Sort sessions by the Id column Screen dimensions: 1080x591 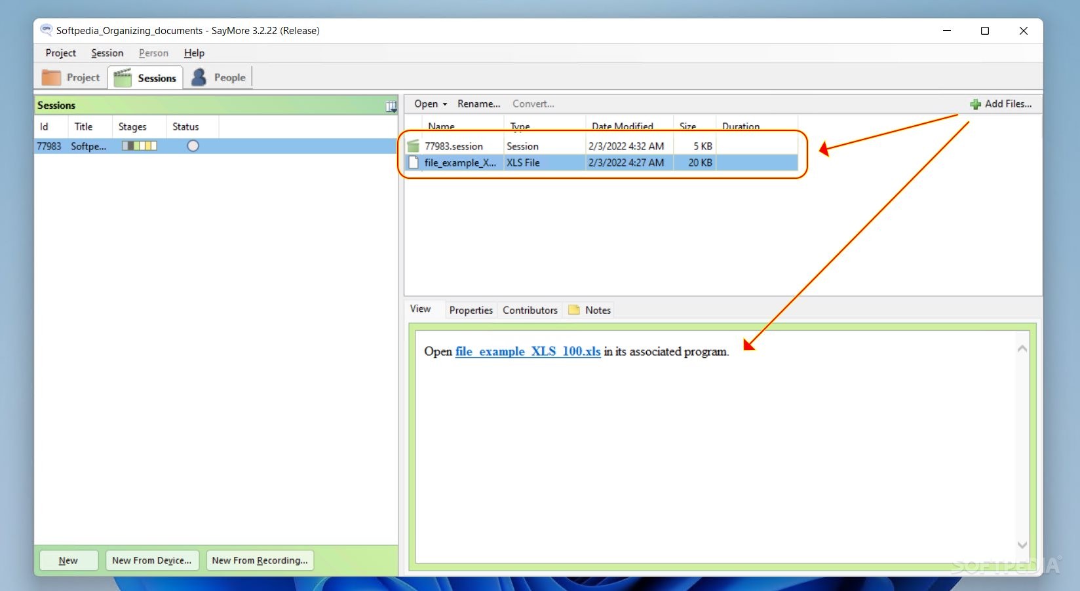coord(51,126)
